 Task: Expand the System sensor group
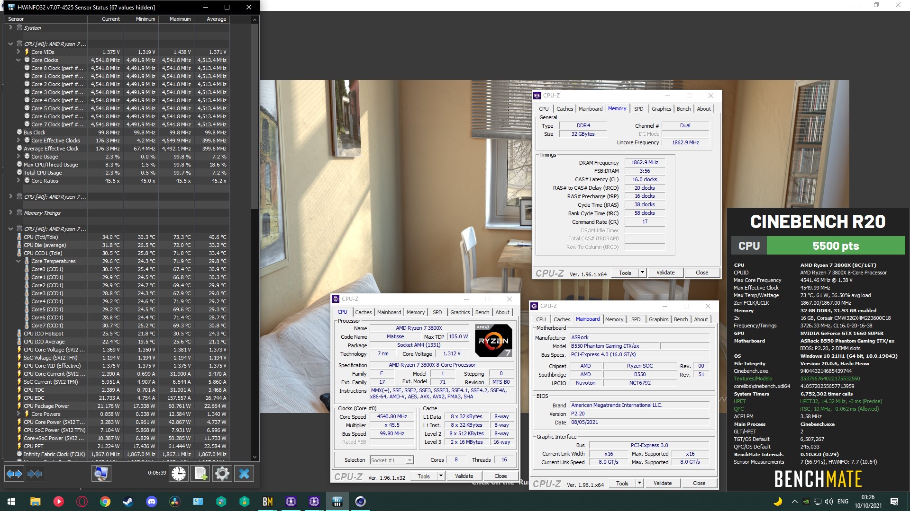coord(10,28)
